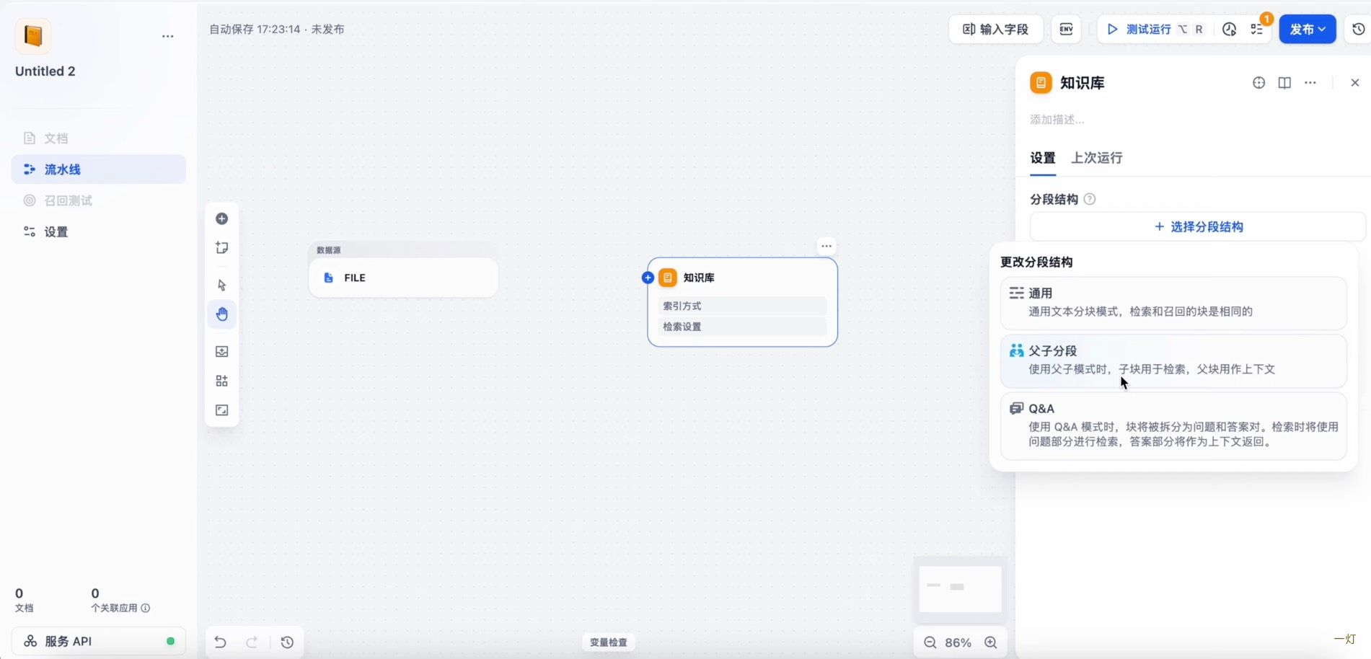Open the ENV environment variables panel

pyautogui.click(x=1066, y=30)
